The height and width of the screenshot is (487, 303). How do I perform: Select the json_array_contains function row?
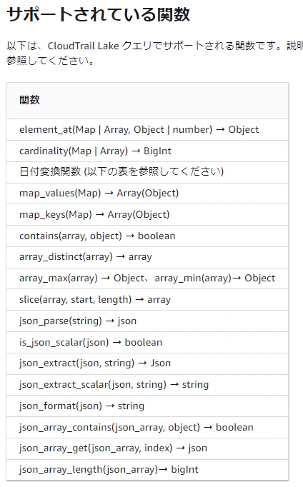(147, 427)
